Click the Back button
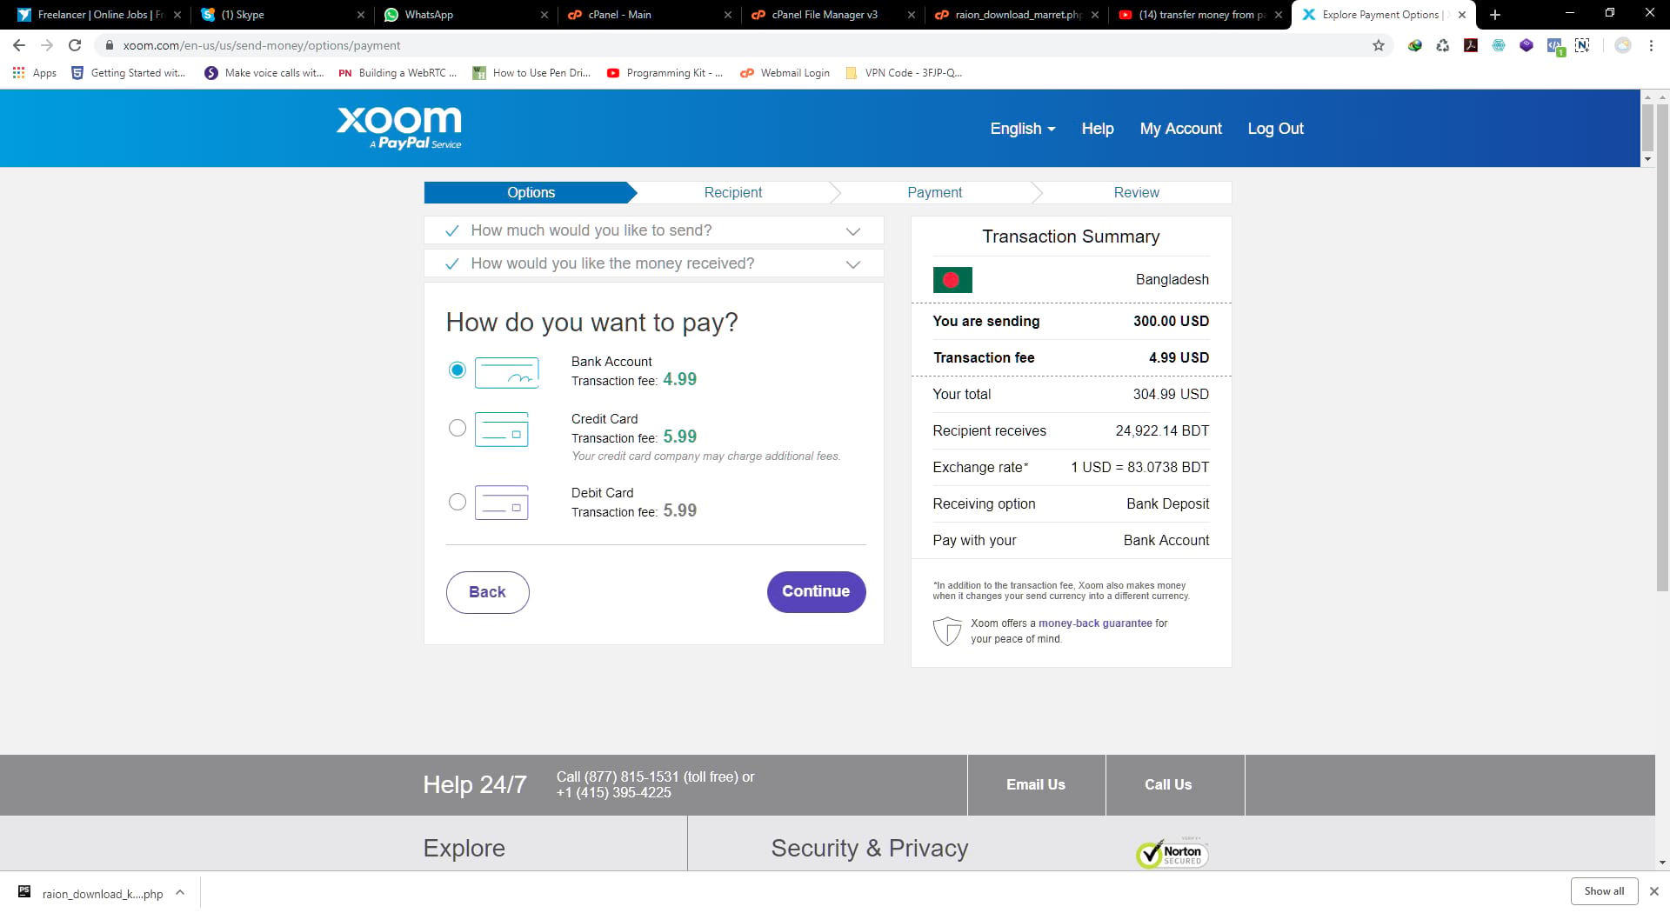The height and width of the screenshot is (913, 1670). click(x=487, y=592)
